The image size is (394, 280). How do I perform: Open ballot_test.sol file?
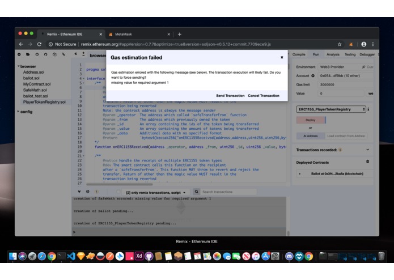tap(35, 96)
